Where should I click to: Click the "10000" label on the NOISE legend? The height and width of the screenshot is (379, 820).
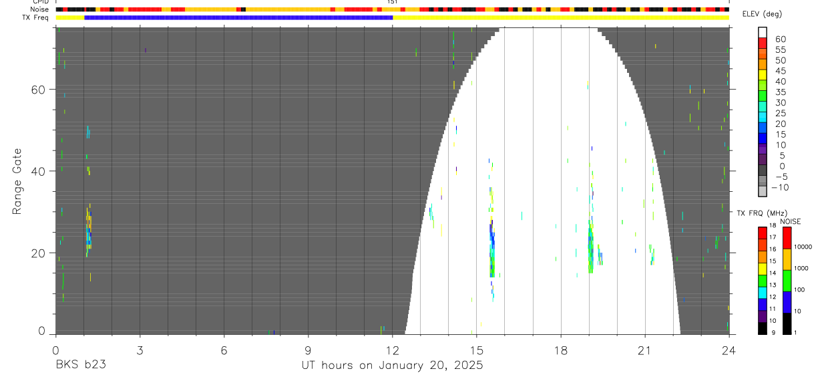[x=804, y=247]
